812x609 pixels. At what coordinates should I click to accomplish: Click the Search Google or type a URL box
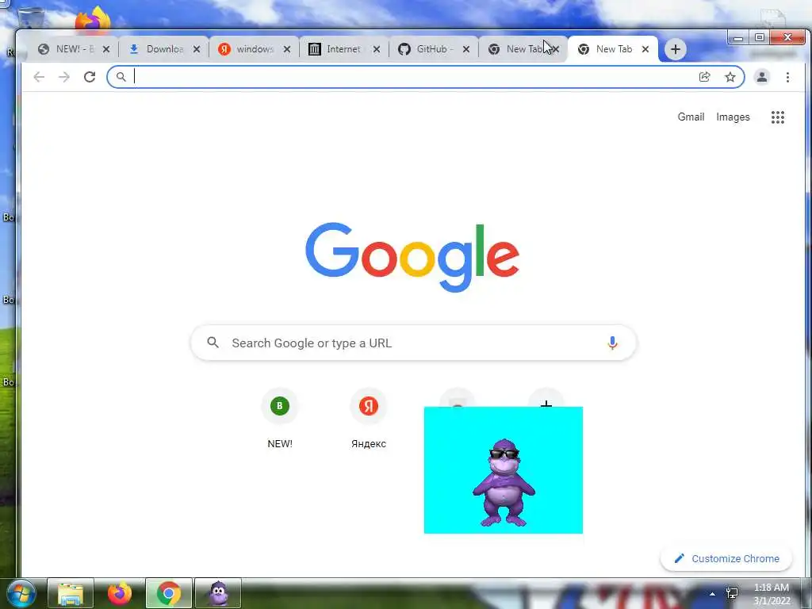pyautogui.click(x=413, y=343)
